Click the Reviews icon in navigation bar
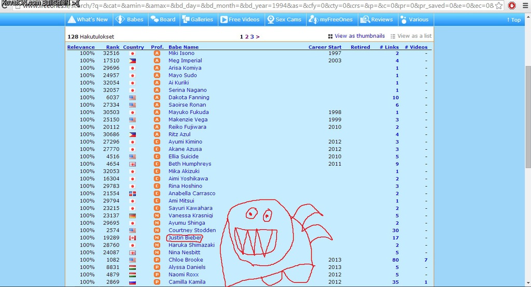Image resolution: width=531 pixels, height=287 pixels. (x=365, y=20)
